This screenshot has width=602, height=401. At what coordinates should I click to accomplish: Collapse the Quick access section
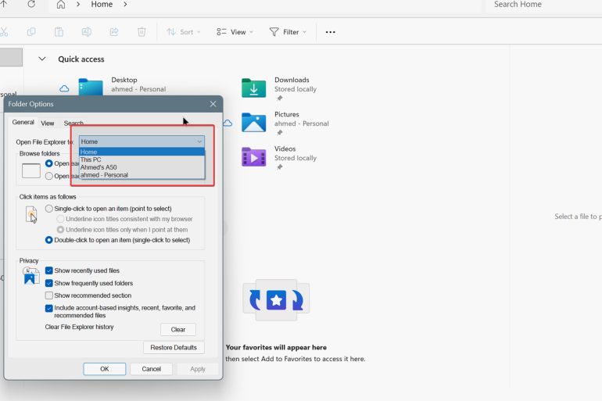[x=42, y=59]
